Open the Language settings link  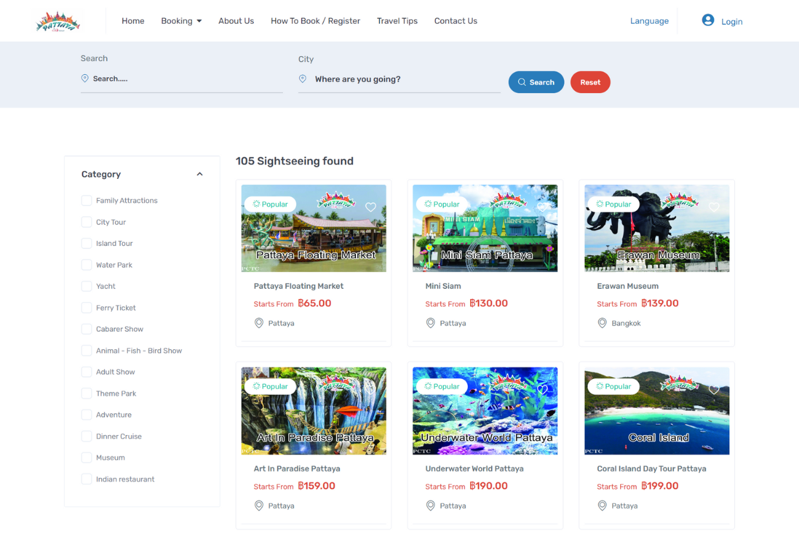coord(649,20)
